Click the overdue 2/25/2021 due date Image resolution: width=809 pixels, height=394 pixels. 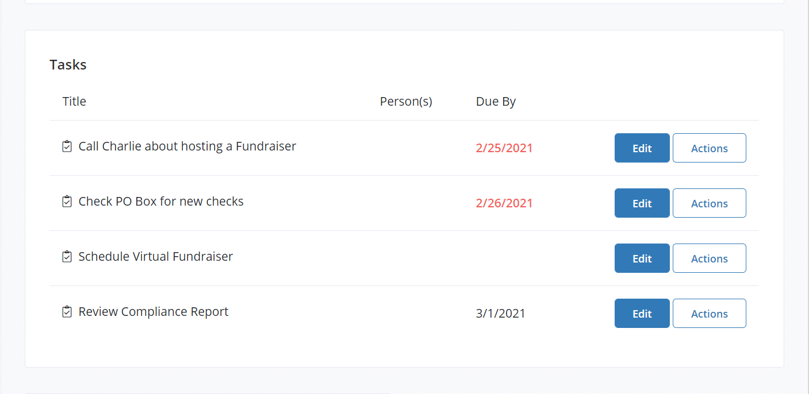coord(504,148)
